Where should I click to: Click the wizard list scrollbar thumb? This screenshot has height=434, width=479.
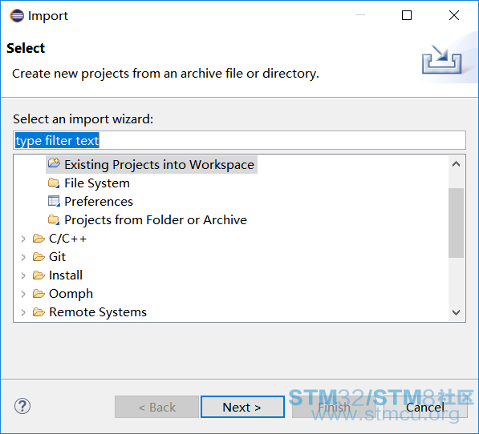(456, 223)
